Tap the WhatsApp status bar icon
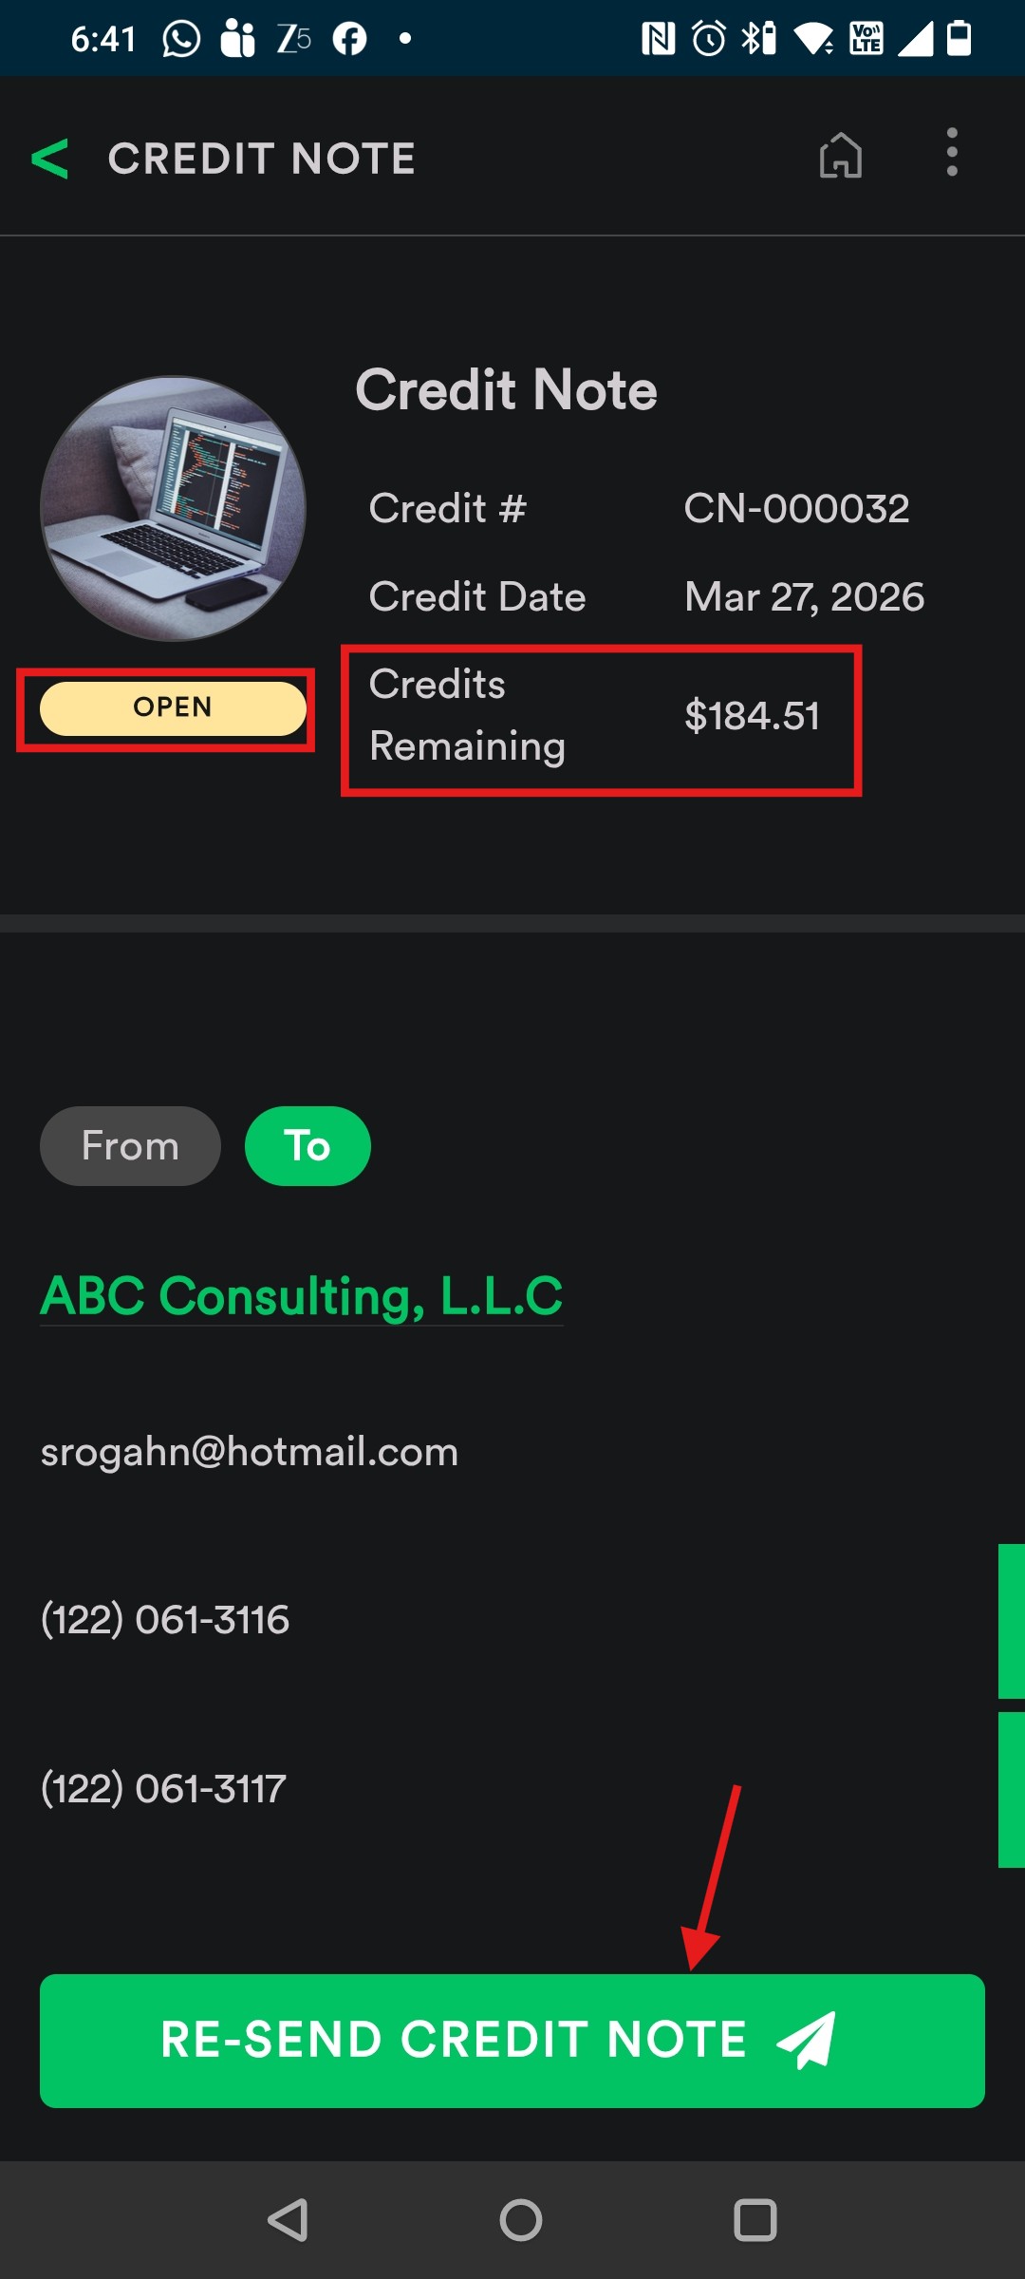Image resolution: width=1025 pixels, height=2279 pixels. (181, 39)
